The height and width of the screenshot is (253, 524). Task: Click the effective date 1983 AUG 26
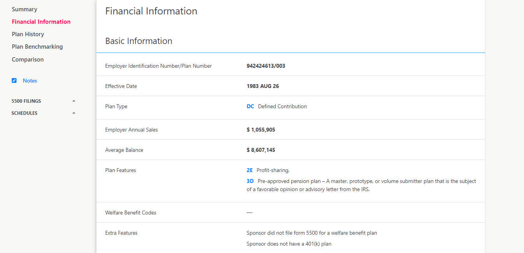click(x=263, y=86)
